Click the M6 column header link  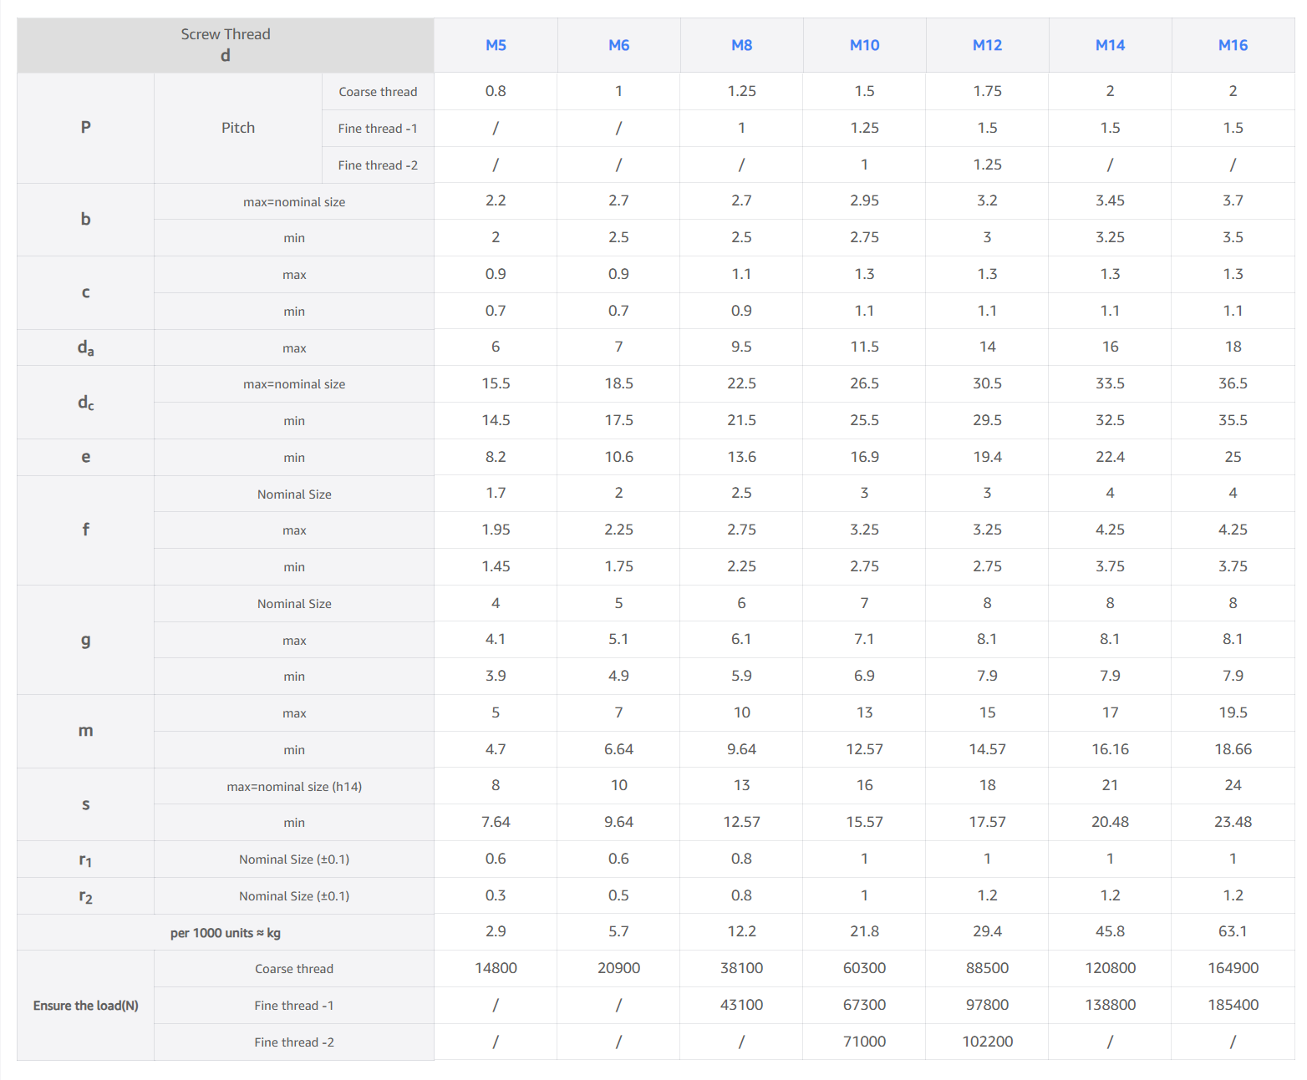(618, 45)
